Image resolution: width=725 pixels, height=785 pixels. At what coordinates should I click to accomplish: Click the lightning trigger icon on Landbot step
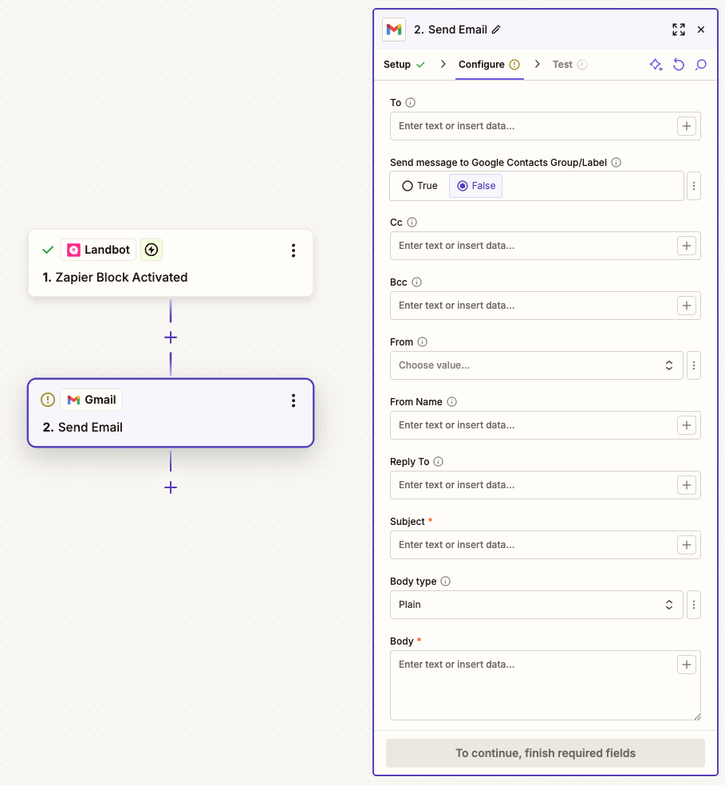coord(152,250)
